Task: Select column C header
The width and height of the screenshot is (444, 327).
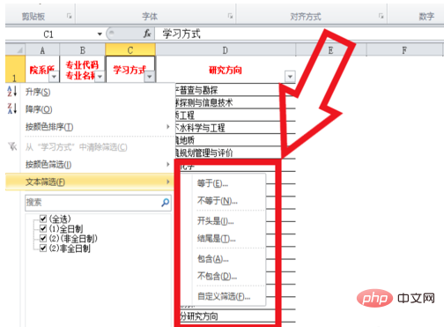Action: 130,50
